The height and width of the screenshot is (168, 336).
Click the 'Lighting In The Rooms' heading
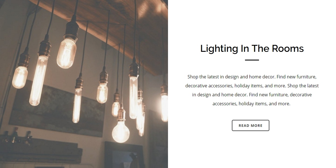pos(252,48)
